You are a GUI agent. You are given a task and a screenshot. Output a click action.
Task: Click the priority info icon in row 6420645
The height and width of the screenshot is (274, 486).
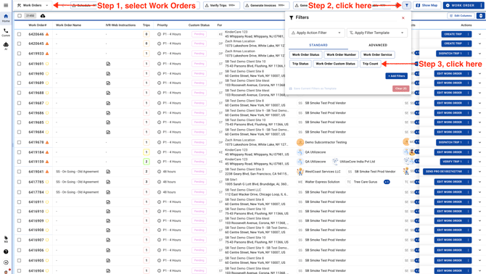tap(159, 43)
